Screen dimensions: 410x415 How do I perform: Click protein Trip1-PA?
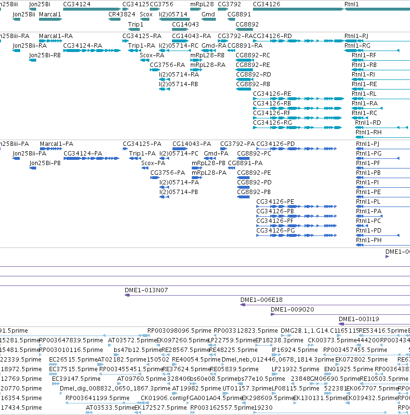[142, 154]
